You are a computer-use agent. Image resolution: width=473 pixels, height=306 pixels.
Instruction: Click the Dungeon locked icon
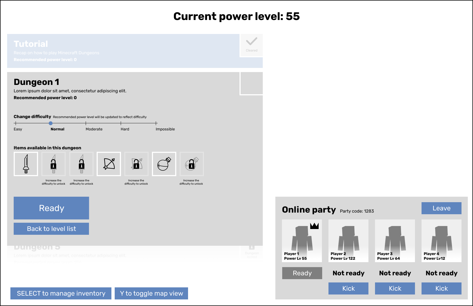click(x=252, y=247)
